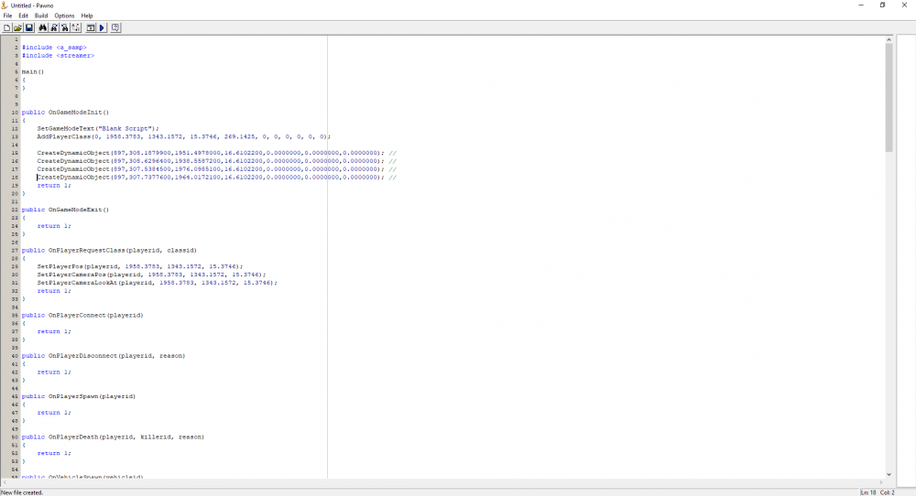916x496 pixels.
Task: Open the Build menu
Action: click(x=41, y=16)
